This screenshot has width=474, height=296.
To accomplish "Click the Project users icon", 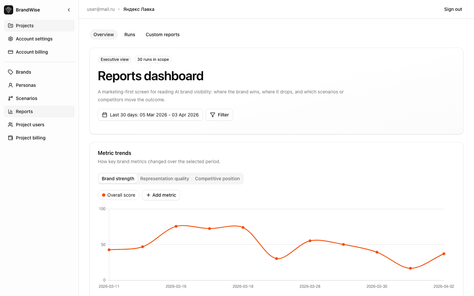I will (11, 124).
